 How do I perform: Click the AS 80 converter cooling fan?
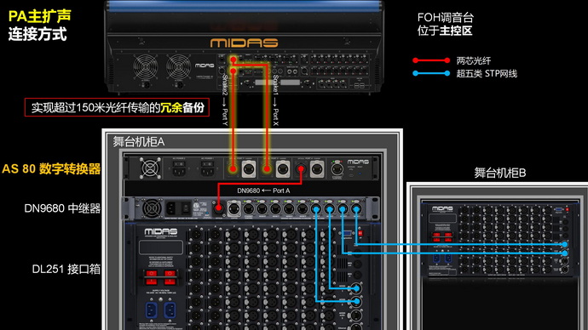tap(150, 168)
